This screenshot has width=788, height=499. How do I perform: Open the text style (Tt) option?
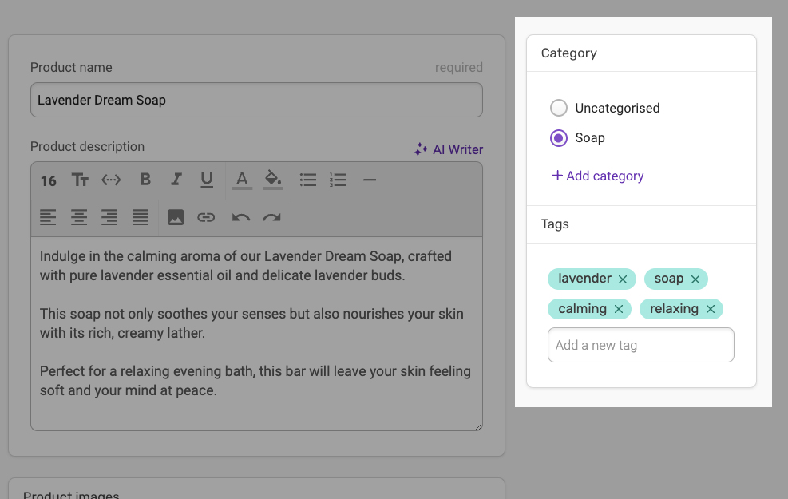pyautogui.click(x=79, y=180)
